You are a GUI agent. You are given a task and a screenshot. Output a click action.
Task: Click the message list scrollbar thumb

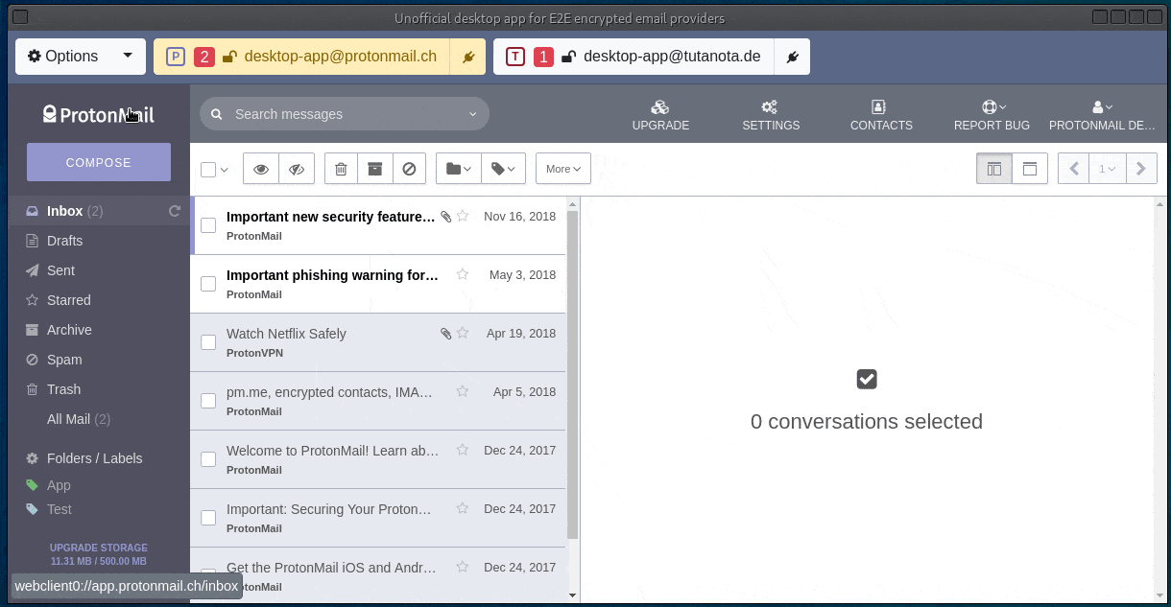click(573, 376)
